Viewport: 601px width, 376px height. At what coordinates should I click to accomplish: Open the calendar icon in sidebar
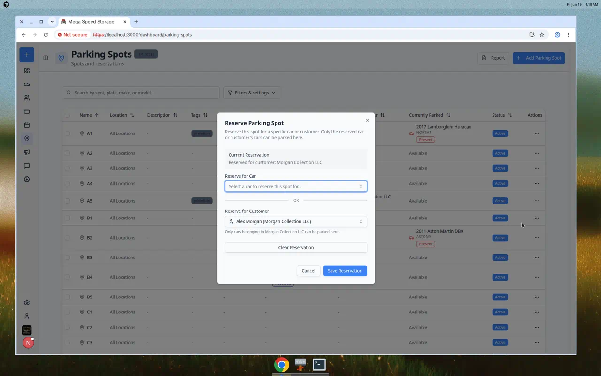point(27,125)
